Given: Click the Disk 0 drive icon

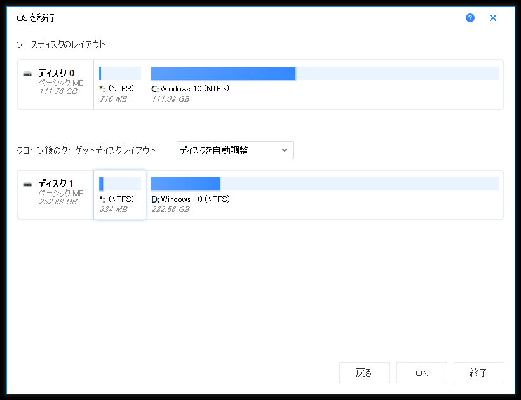Looking at the screenshot, I should 27,74.
